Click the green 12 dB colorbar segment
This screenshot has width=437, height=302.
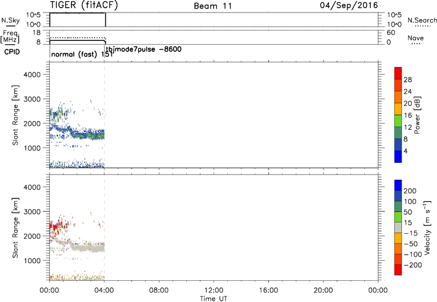pyautogui.click(x=398, y=120)
